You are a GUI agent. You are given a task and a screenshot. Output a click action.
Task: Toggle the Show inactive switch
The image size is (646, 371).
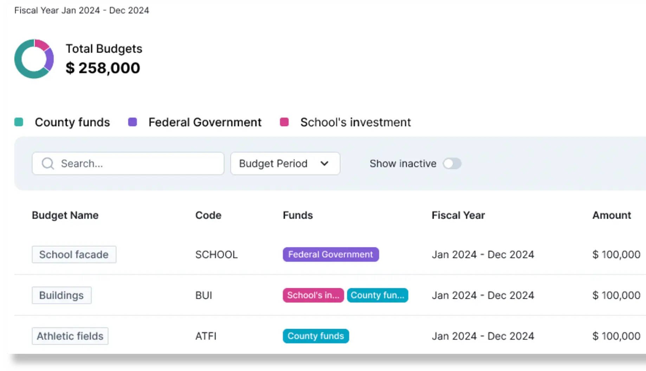tap(452, 164)
